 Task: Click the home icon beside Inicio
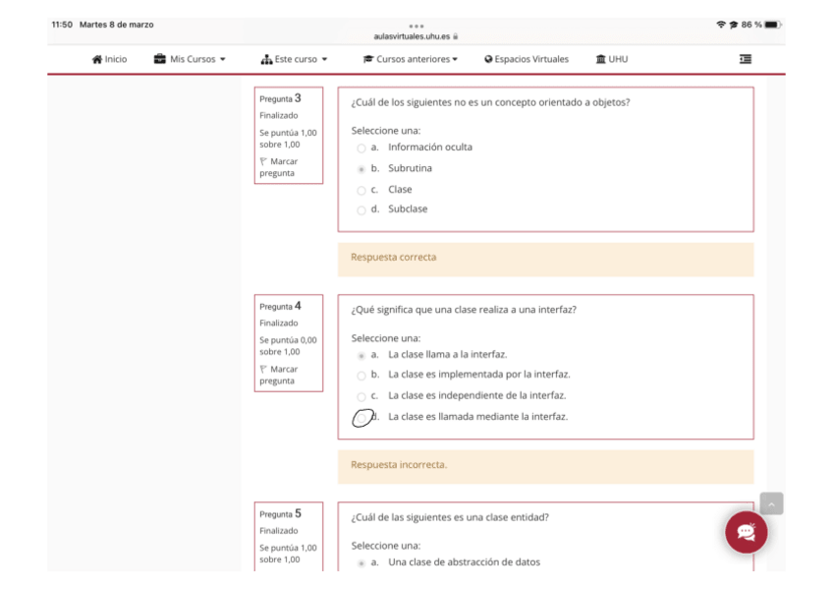[96, 59]
